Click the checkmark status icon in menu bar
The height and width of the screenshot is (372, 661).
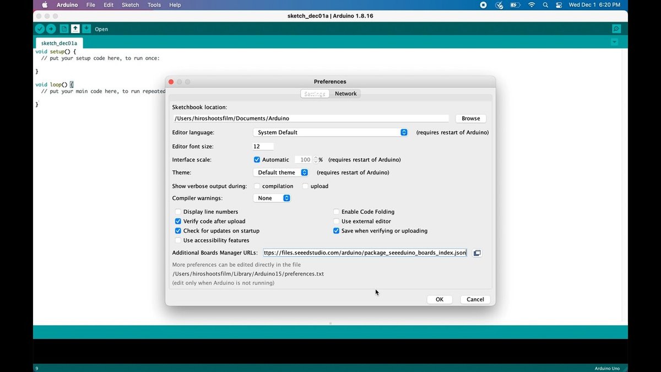pyautogui.click(x=499, y=5)
